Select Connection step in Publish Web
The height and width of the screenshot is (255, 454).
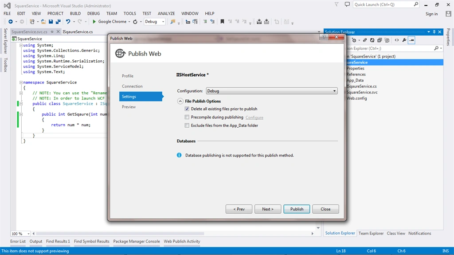coord(132,86)
